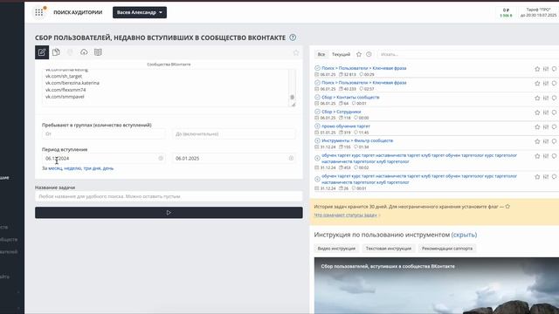The image size is (559, 314).
Task: Open 'обучен таргет курс' task with 26 results
Action: (x=419, y=179)
